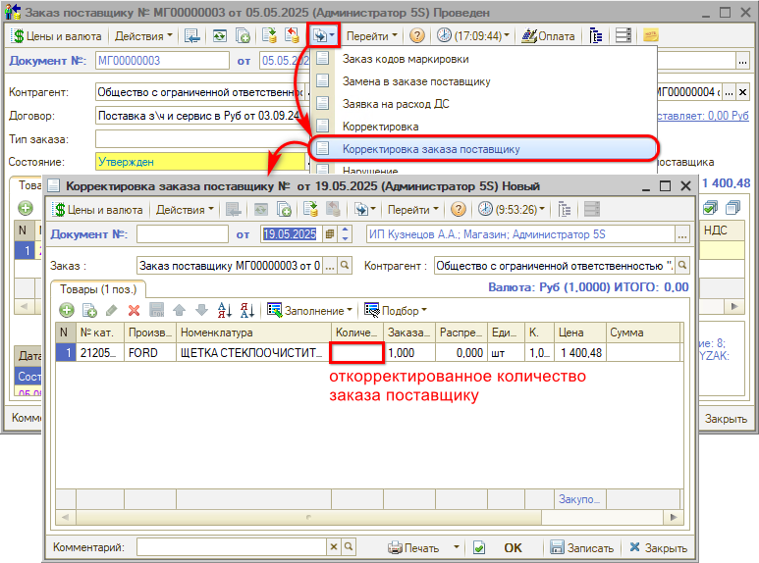Image resolution: width=759 pixels, height=563 pixels.
Task: Open the calendar picker next to date 19.05.2025
Action: [330, 234]
